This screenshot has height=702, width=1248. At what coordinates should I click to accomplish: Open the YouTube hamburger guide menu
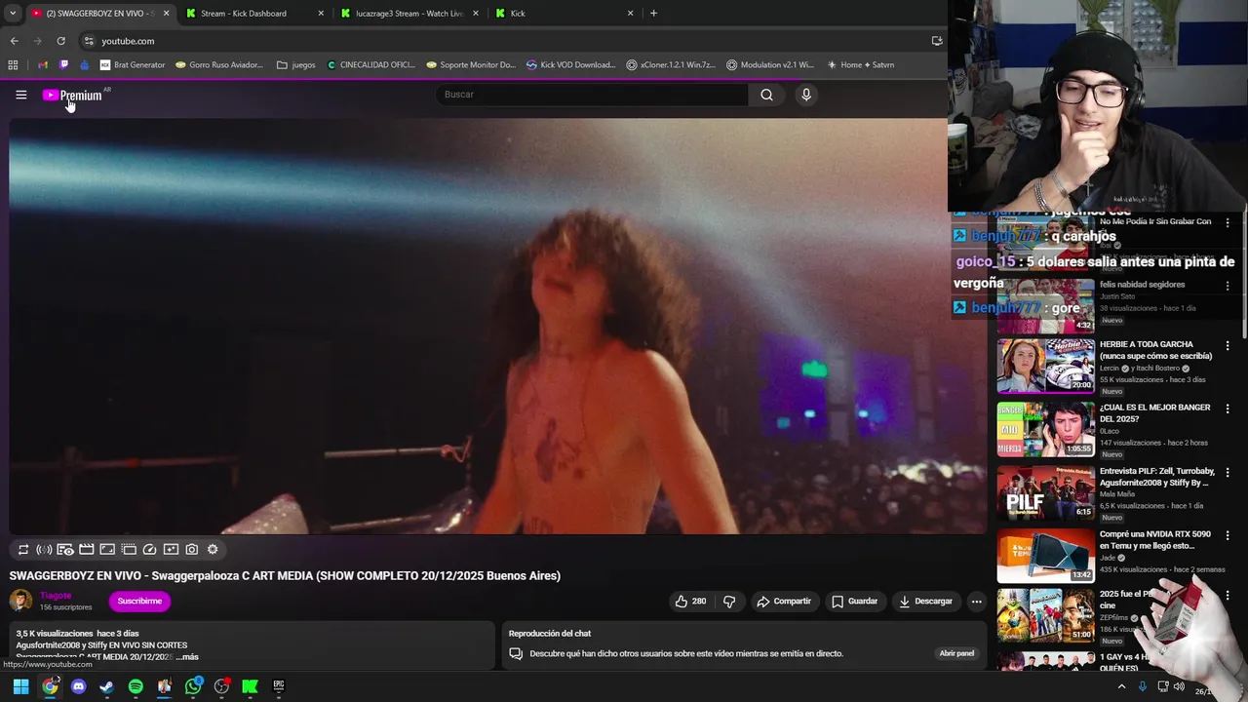tap(20, 95)
